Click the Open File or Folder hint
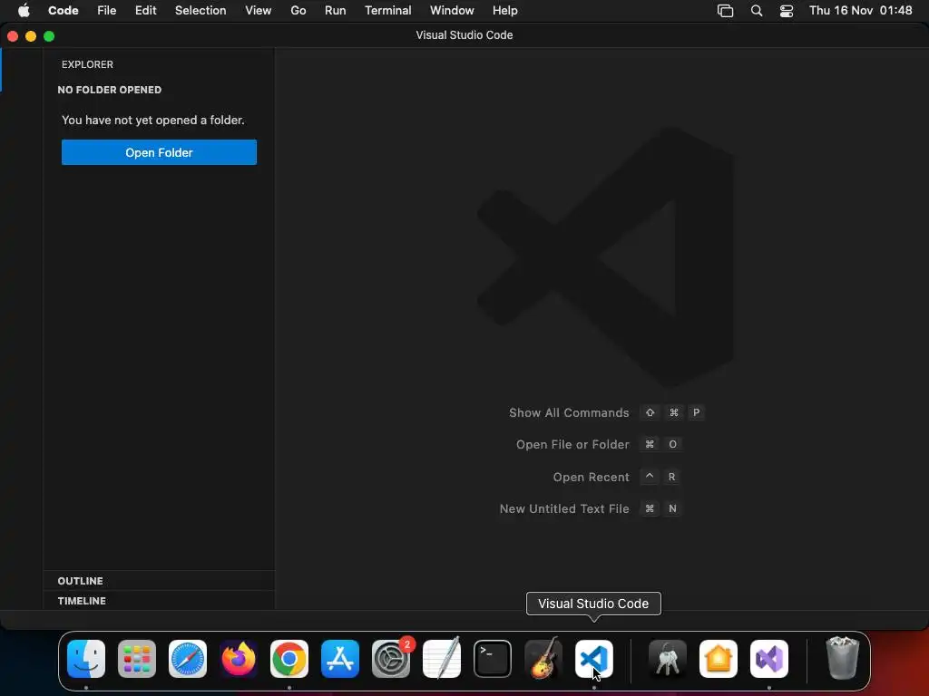929x696 pixels. click(x=572, y=444)
